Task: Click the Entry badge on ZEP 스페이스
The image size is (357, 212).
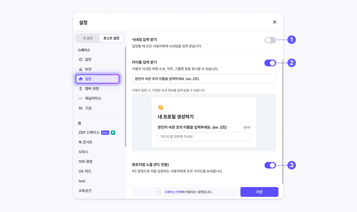Action: point(105,132)
